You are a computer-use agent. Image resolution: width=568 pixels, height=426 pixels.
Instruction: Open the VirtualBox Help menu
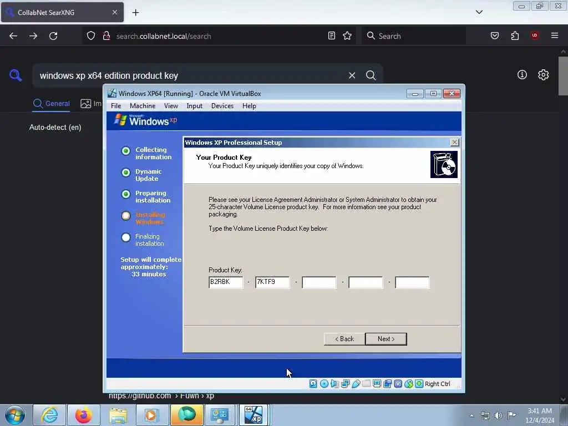coord(249,106)
